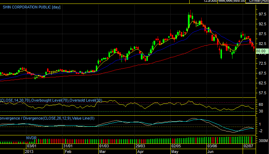Click the 300M volume axis label
The width and height of the screenshot is (269, 154).
click(263, 141)
